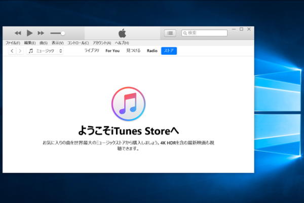Open the 表示(V) menu
This screenshot has height=203, width=304.
[x=57, y=43]
